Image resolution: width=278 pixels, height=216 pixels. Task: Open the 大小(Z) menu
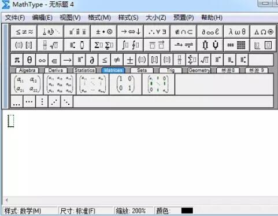click(x=156, y=18)
